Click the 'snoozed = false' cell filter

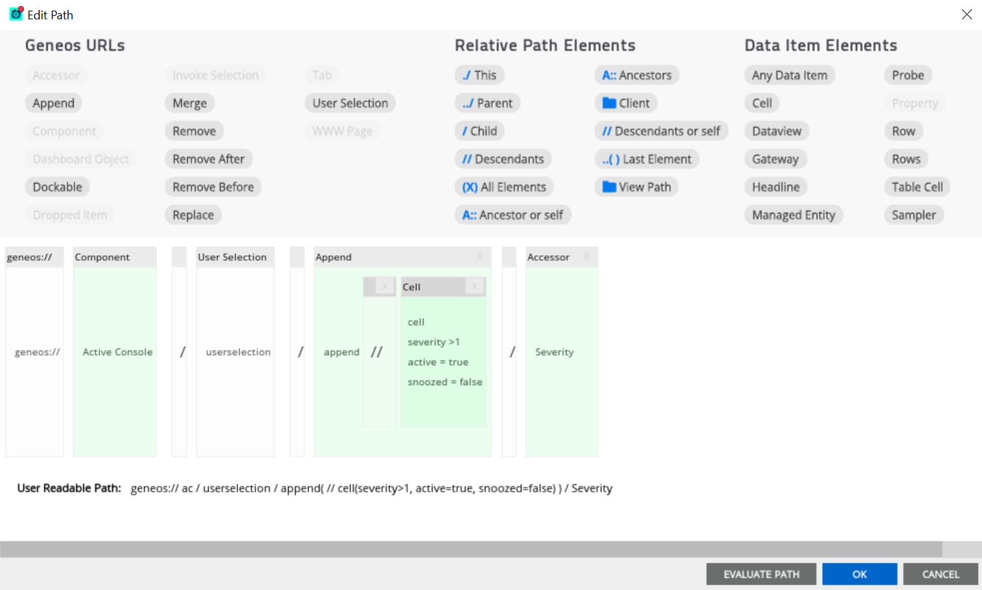click(445, 382)
